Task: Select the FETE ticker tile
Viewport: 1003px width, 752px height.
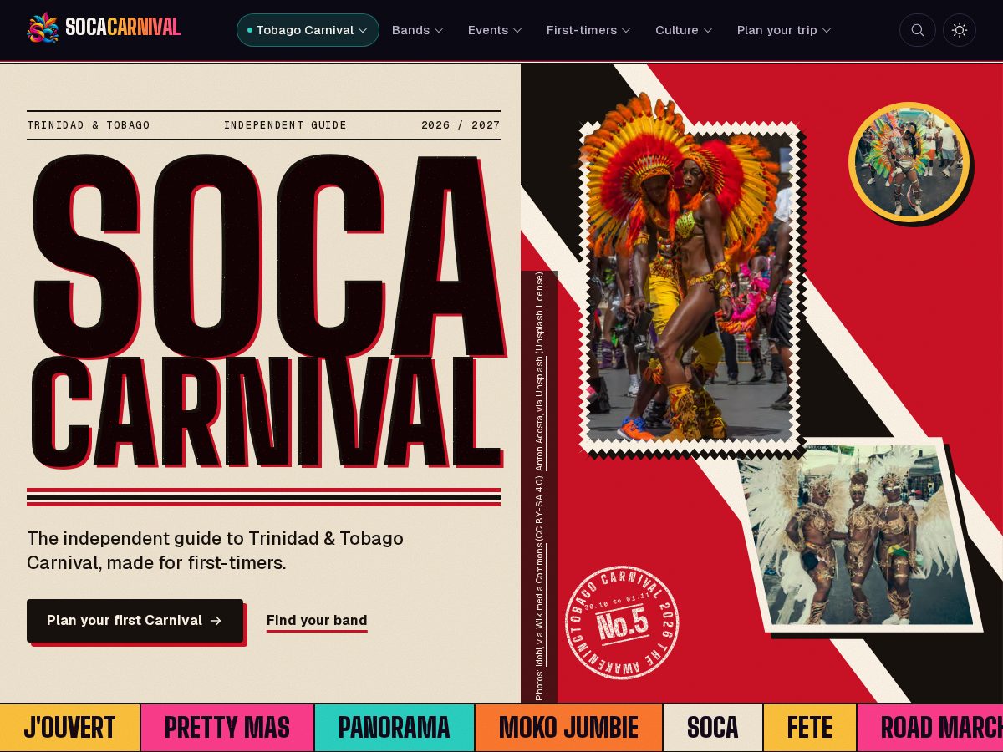Action: 810,728
